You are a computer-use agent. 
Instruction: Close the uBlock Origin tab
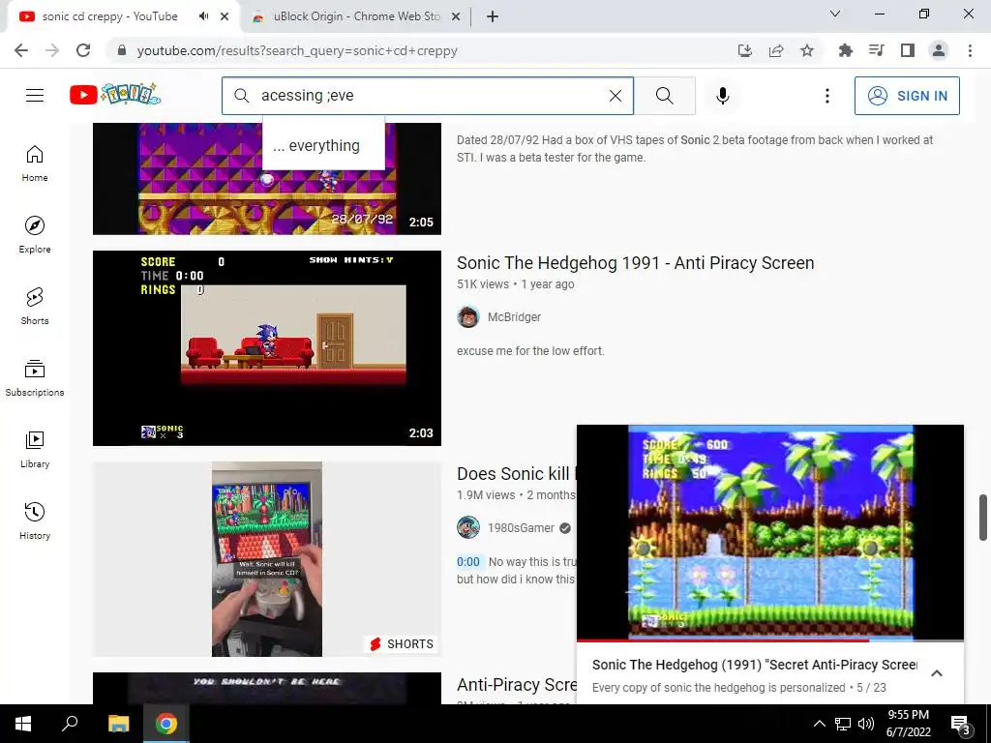tap(456, 16)
